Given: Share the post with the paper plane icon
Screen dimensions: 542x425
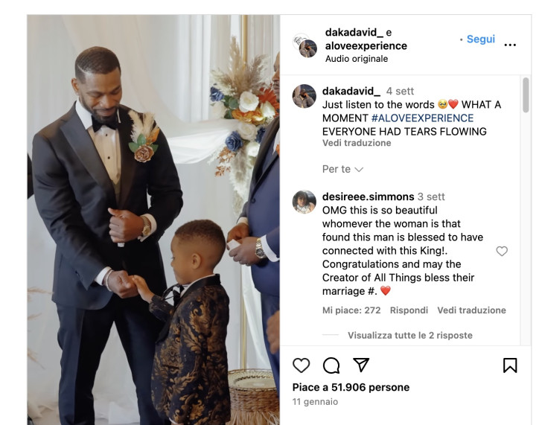Looking at the screenshot, I should 361,365.
